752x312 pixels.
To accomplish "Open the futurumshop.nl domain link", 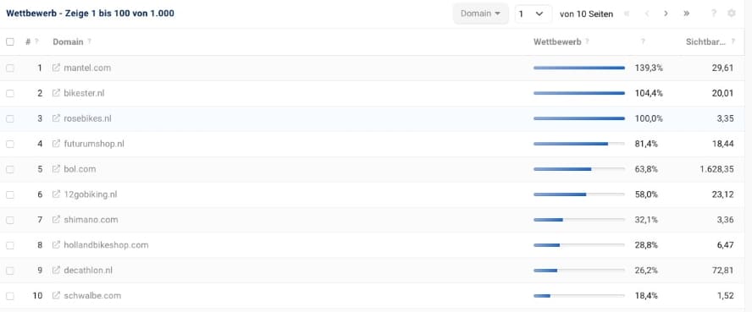I will [x=94, y=144].
